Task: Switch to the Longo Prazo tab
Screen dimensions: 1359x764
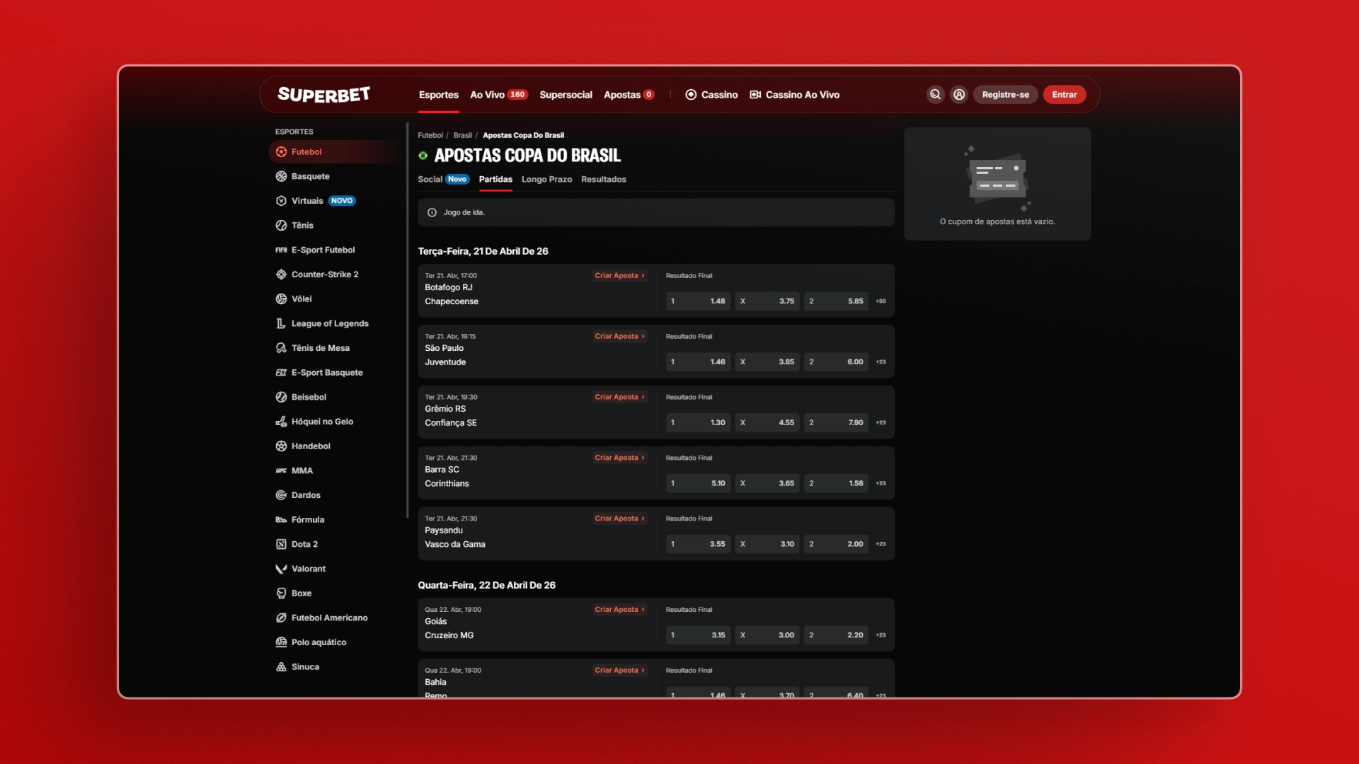Action: pos(546,180)
